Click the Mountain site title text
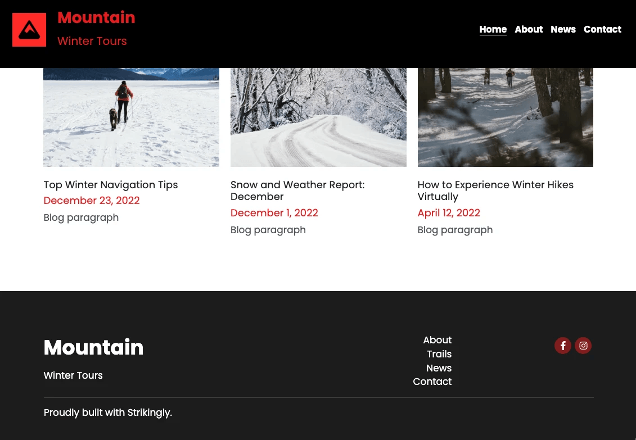Viewport: 636px width, 440px height. point(96,17)
